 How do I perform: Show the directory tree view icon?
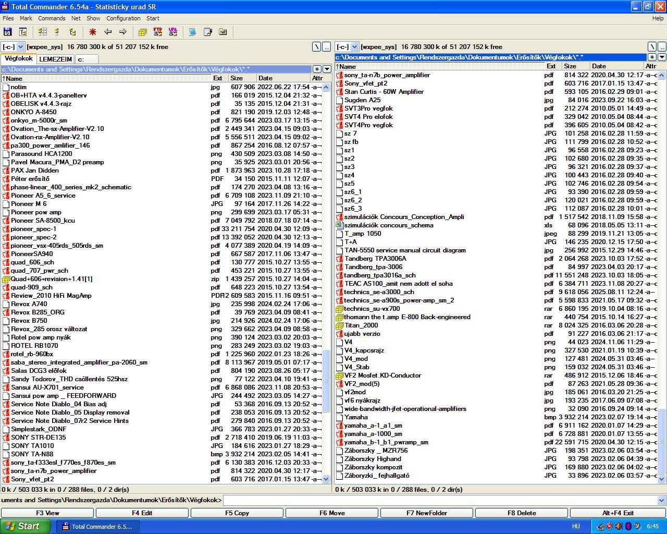[x=72, y=32]
